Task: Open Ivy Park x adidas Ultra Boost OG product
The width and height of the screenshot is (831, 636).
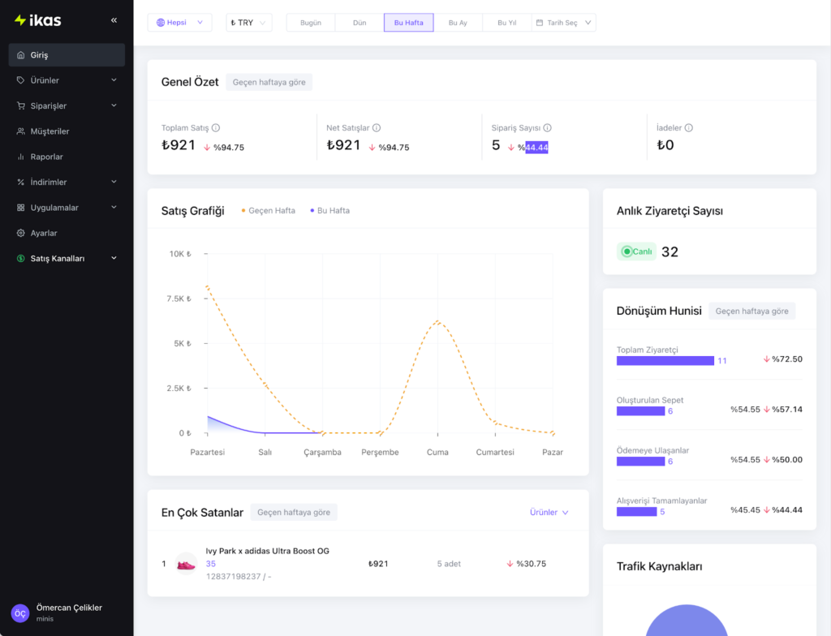Action: pos(267,551)
